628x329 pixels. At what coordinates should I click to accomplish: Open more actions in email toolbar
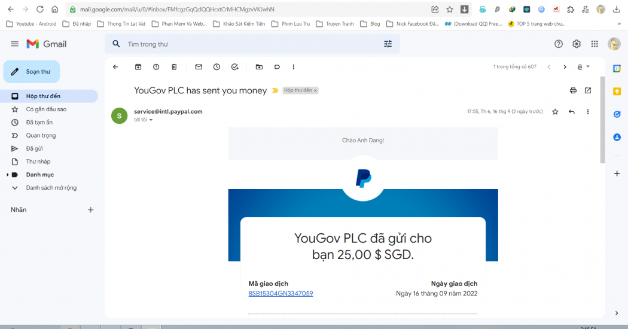click(x=294, y=67)
